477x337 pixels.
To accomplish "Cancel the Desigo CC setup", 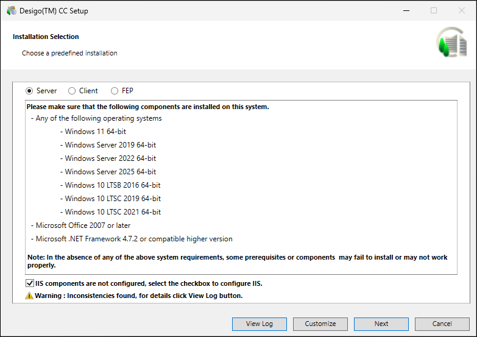I will (x=442, y=324).
